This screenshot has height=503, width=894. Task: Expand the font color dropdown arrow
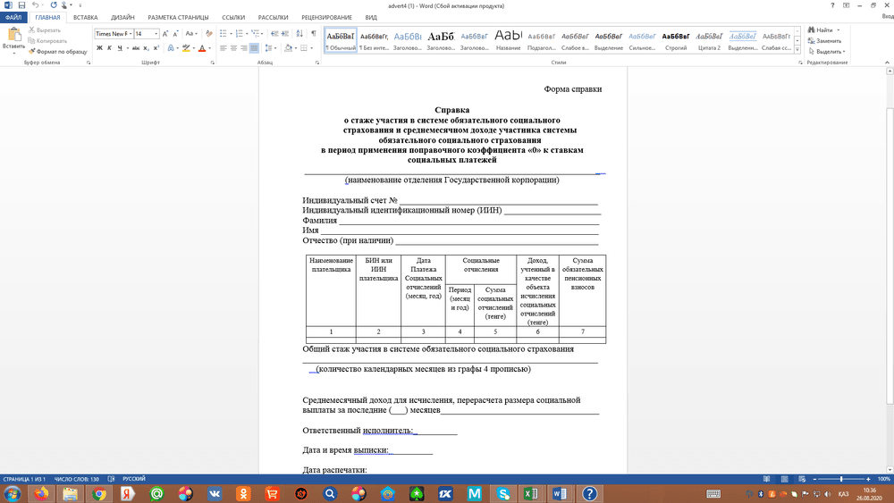point(209,48)
